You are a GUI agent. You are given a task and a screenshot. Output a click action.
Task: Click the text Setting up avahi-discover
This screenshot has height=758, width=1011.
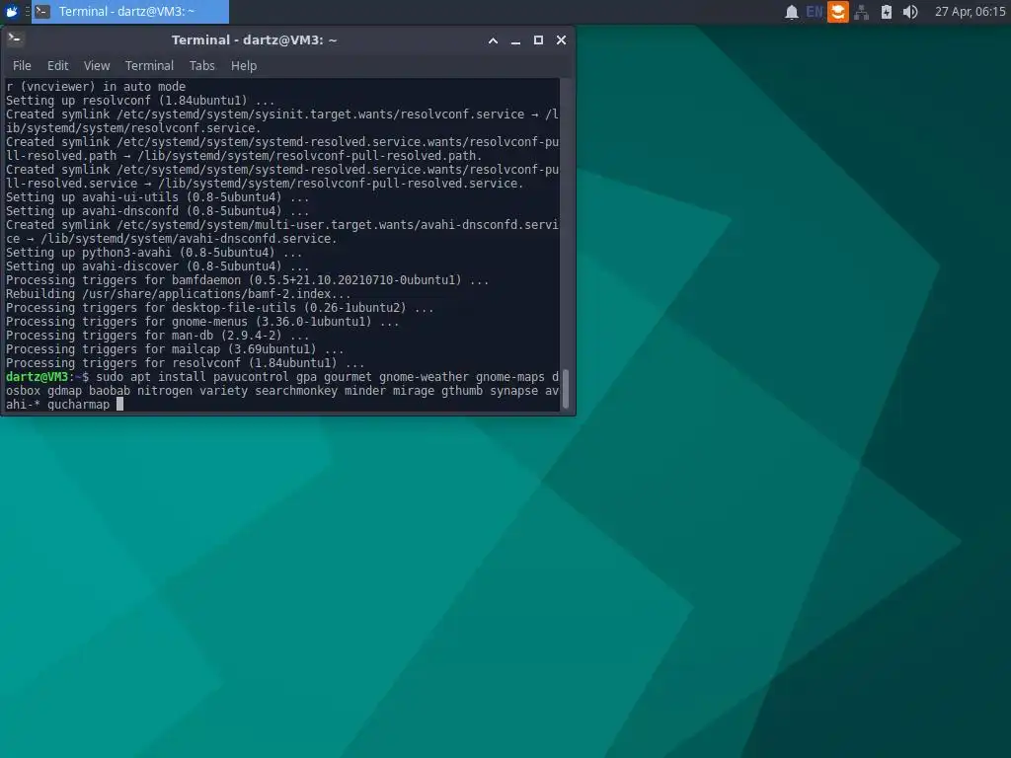[92, 266]
